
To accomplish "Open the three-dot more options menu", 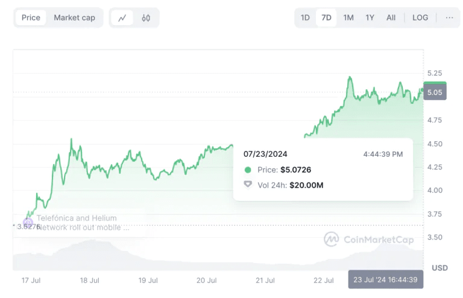I will point(449,17).
